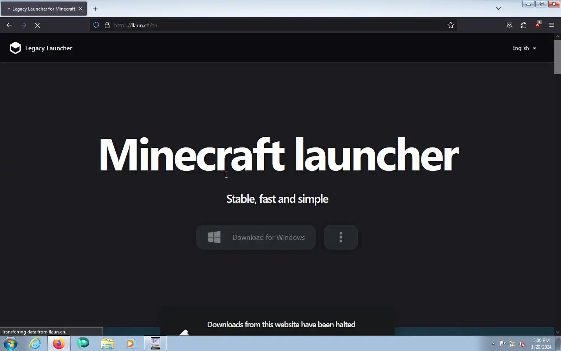Click the site security padlock icon
This screenshot has height=351, width=561.
[107, 25]
